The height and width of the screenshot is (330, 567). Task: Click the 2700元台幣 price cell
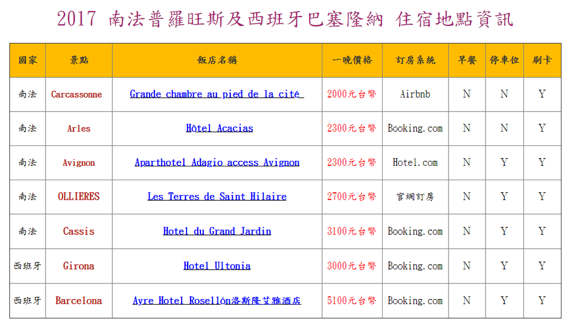tap(352, 197)
